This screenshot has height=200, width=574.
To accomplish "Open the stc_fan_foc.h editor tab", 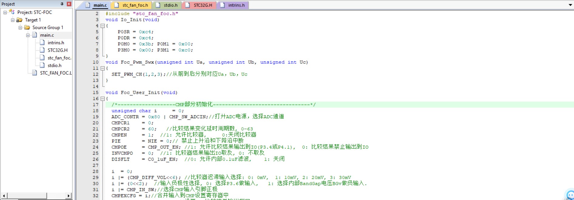I will (131, 5).
